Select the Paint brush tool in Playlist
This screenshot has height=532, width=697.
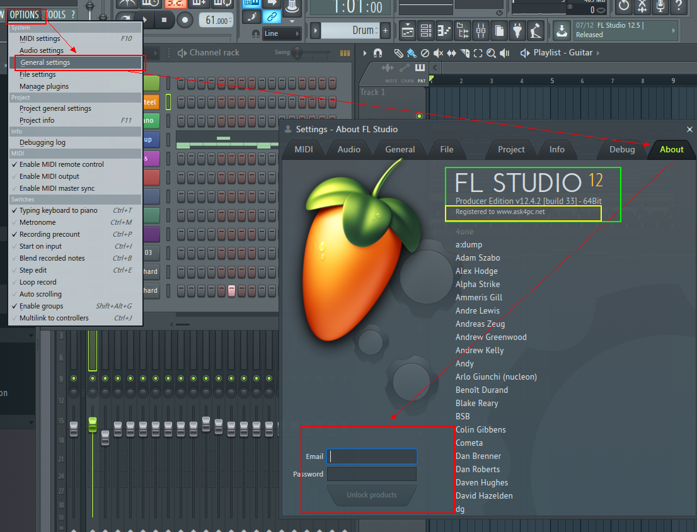pos(412,54)
